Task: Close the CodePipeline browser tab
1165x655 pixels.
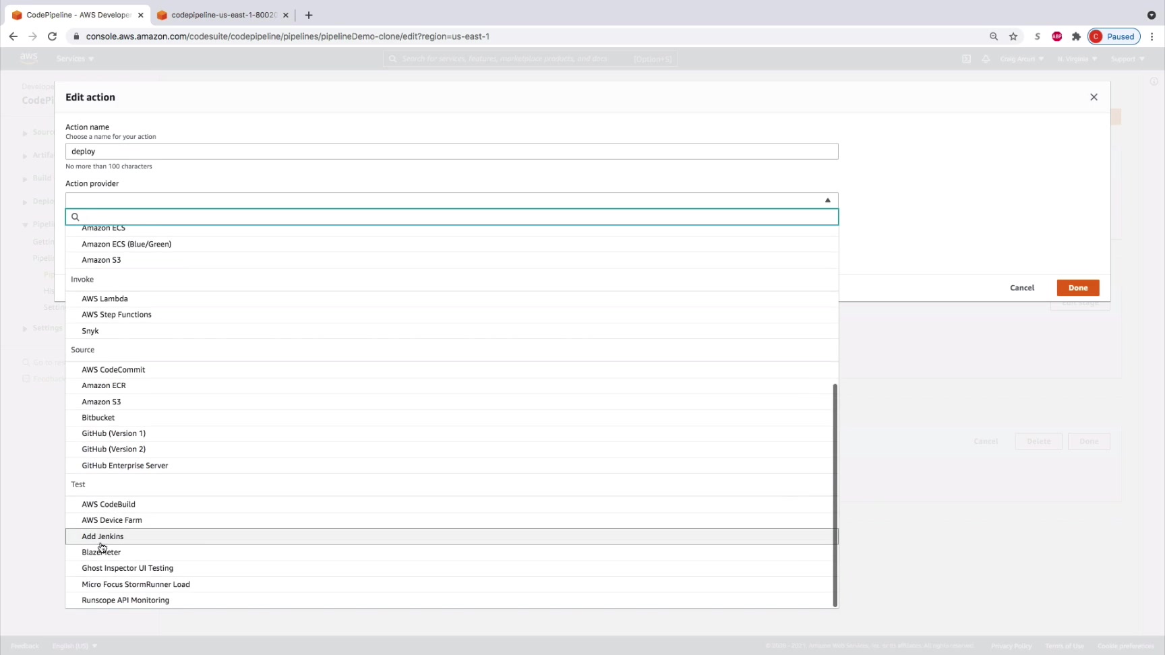Action: (141, 15)
